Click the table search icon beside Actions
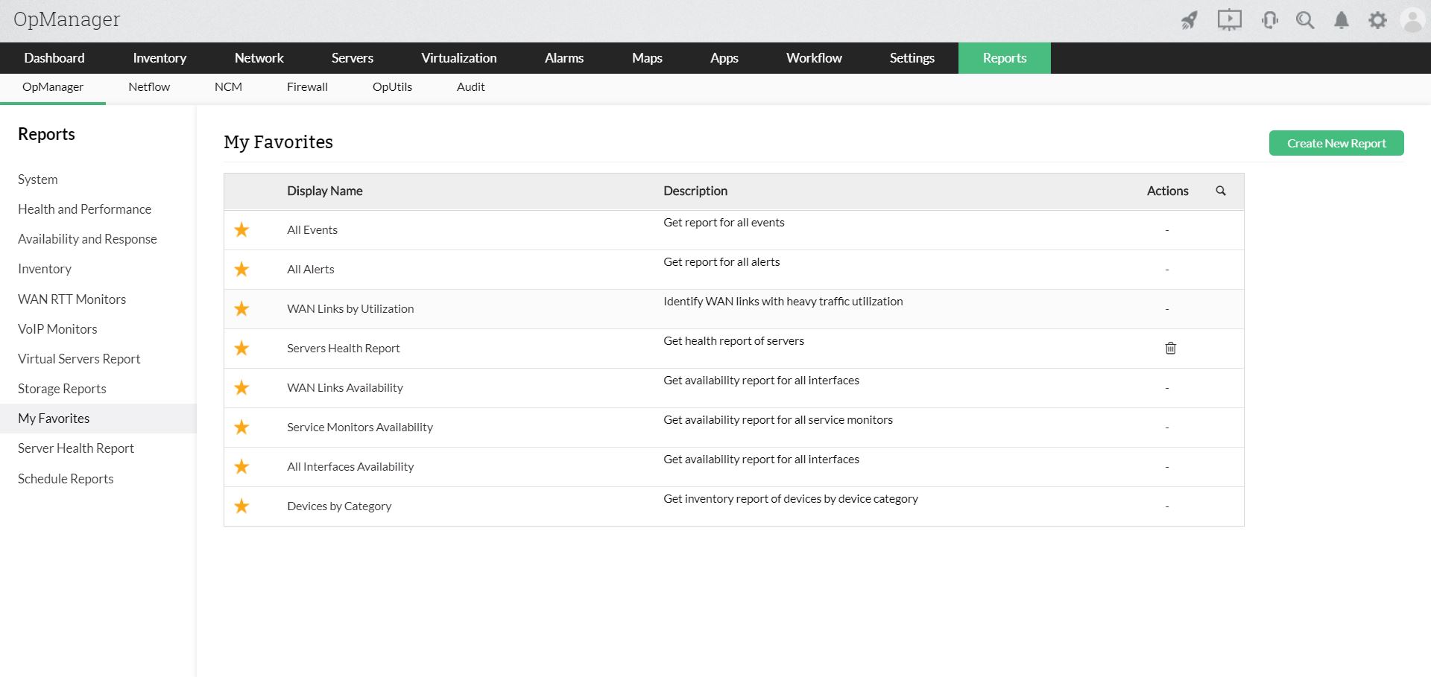Image resolution: width=1431 pixels, height=677 pixels. [x=1221, y=191]
